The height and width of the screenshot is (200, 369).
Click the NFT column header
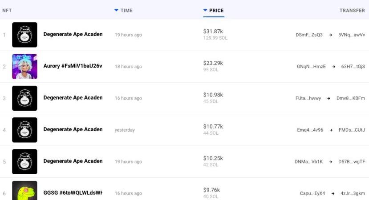pos(7,11)
